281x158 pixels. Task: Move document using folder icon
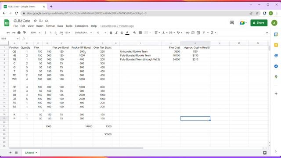point(41,21)
